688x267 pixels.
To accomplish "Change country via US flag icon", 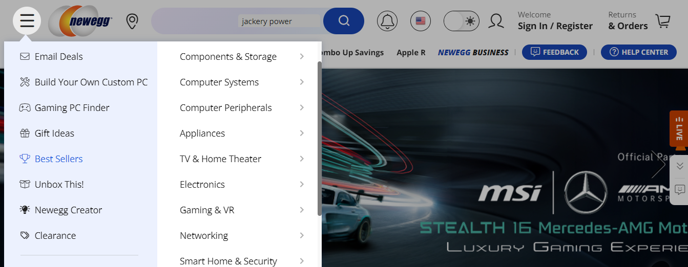I will 421,21.
